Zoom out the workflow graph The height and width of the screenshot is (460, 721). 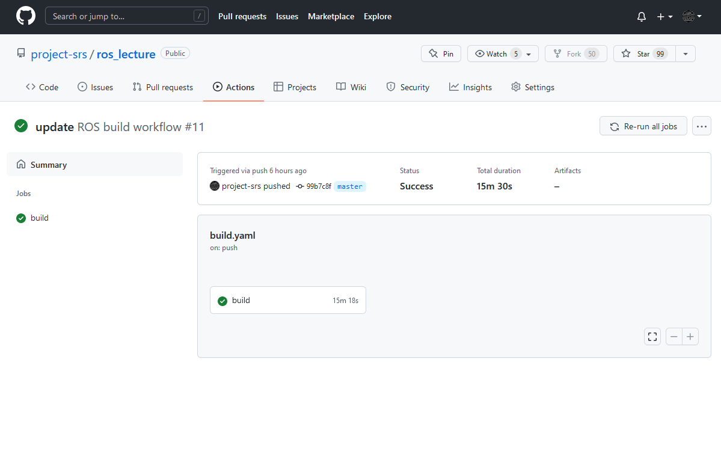[x=674, y=337]
